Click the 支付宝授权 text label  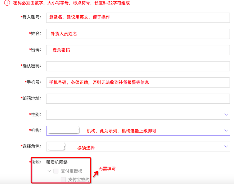71,171
